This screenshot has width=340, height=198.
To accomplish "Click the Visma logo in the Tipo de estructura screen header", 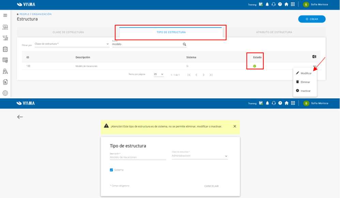I will point(26,103).
